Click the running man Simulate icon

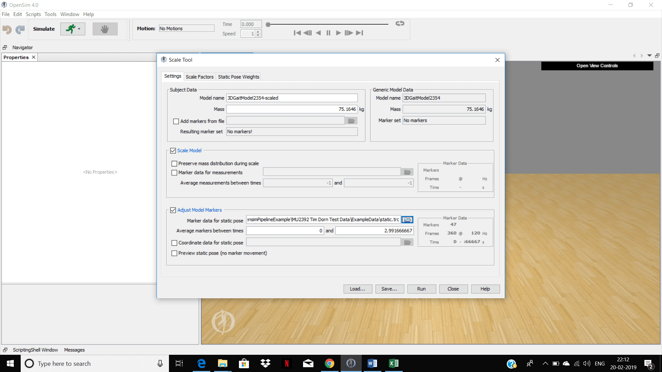(70, 29)
